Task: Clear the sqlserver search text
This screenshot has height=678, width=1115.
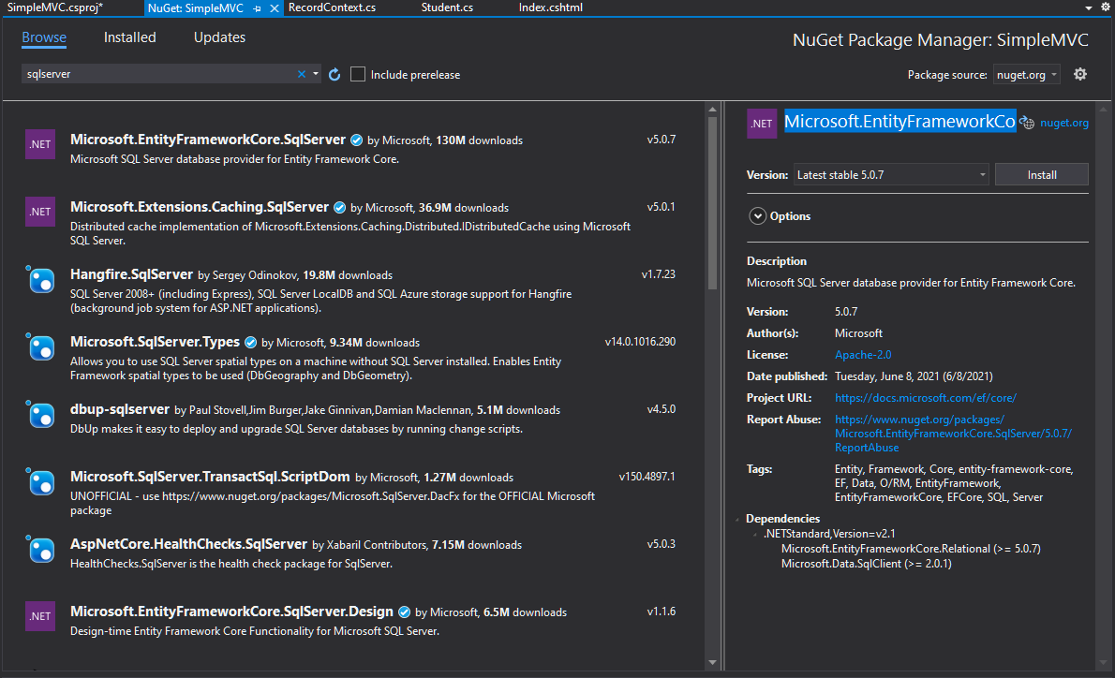Action: [302, 74]
